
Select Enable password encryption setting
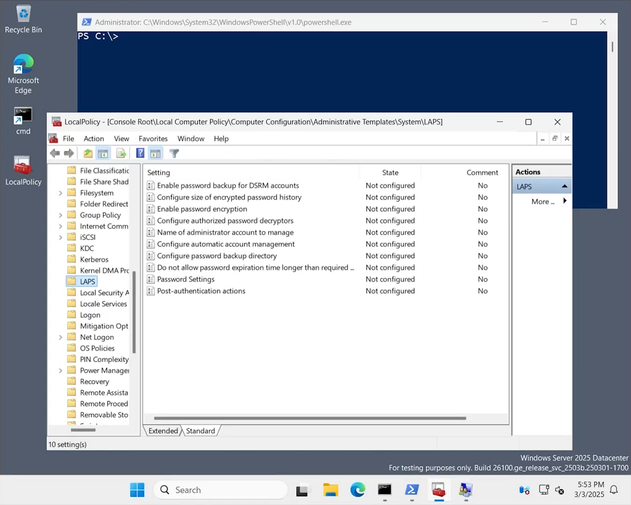(x=202, y=209)
